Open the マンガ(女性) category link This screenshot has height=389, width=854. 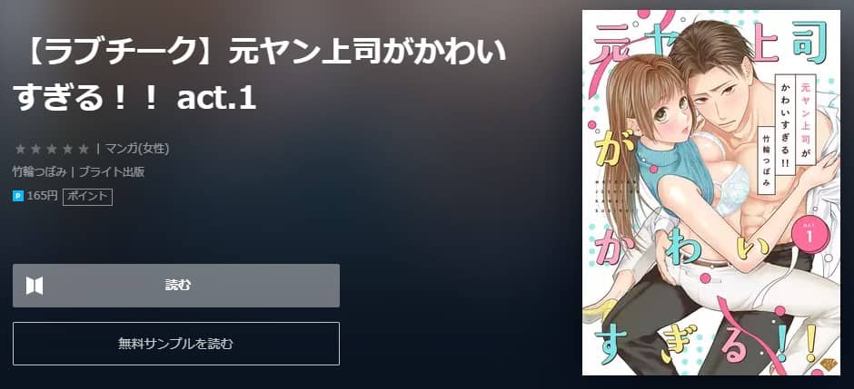(x=136, y=149)
